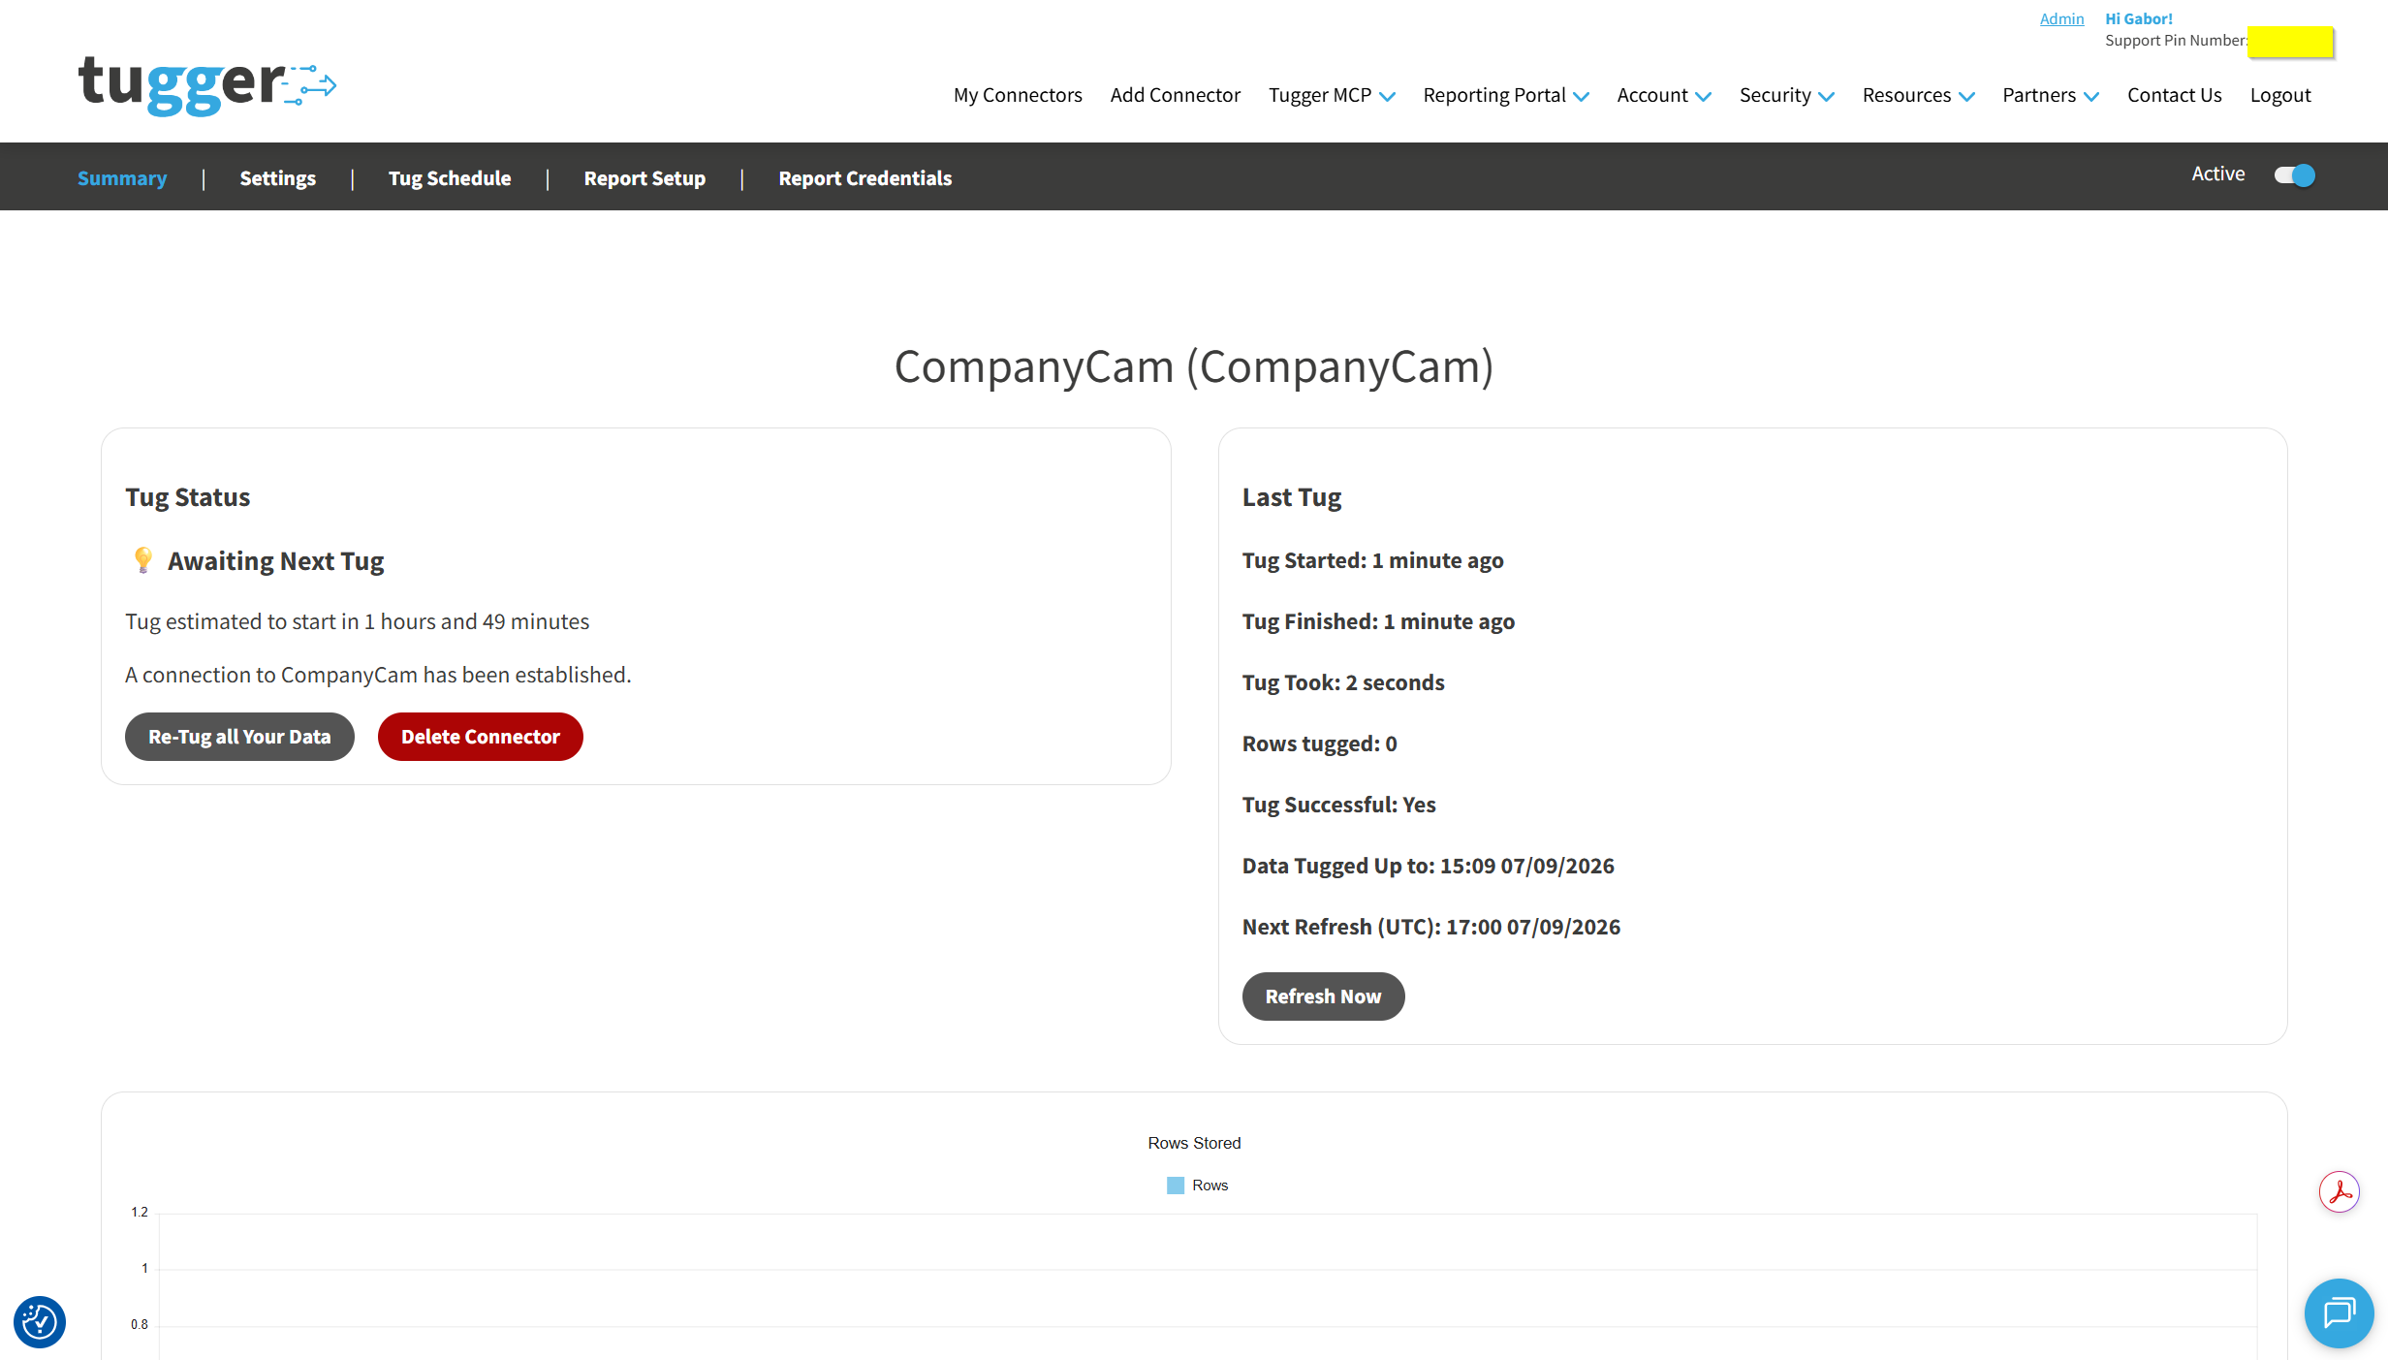The image size is (2388, 1360).
Task: Open the Report Credentials tab
Action: coord(864,178)
